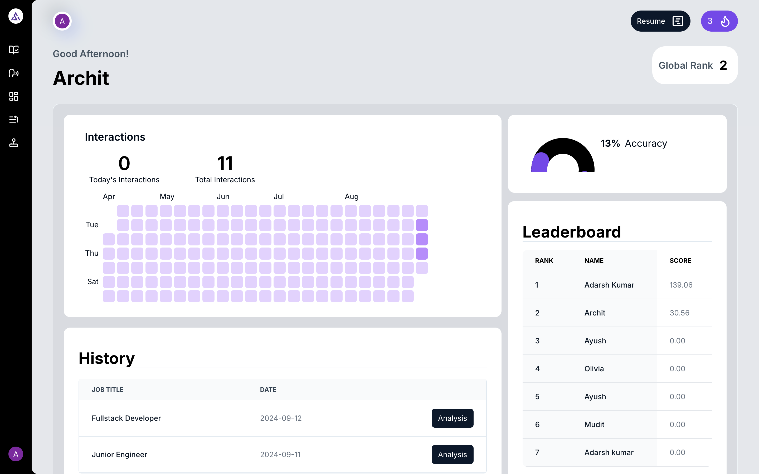Open the speaking-head interview icon

point(14,73)
